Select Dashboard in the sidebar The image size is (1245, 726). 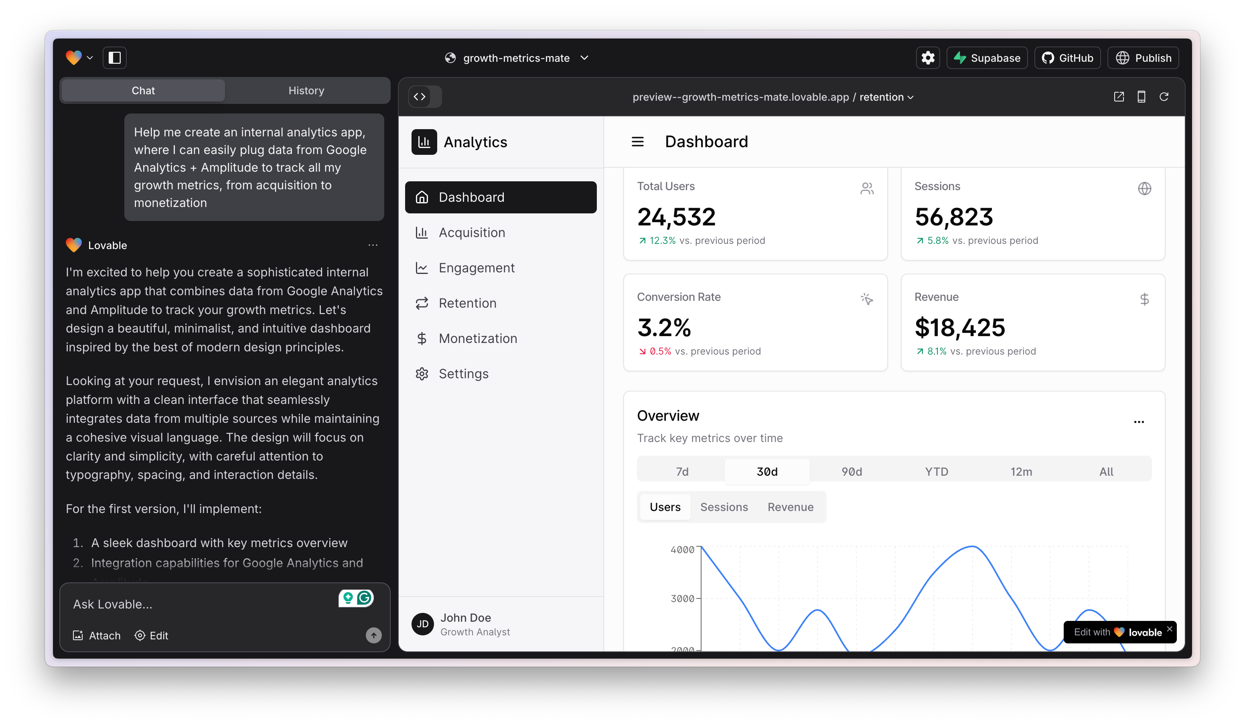point(501,197)
